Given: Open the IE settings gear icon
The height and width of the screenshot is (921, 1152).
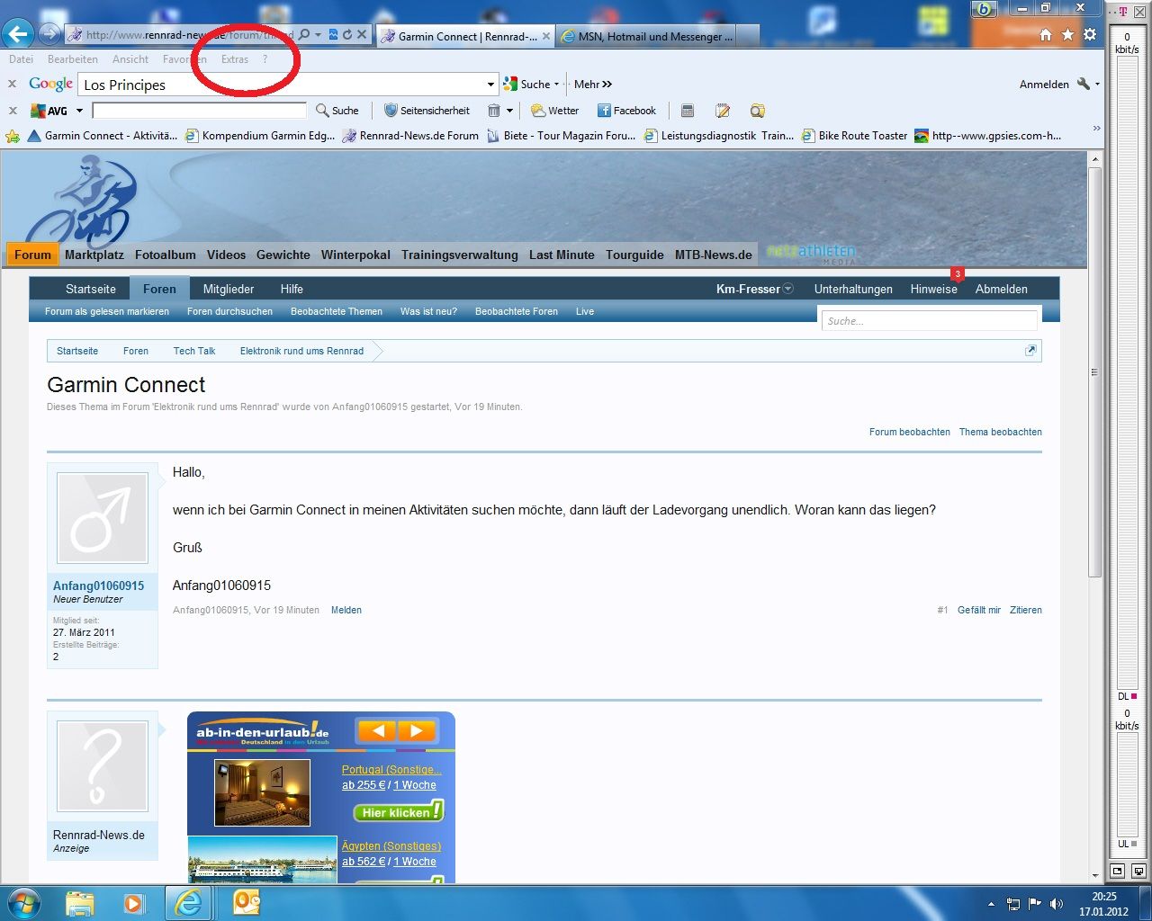Looking at the screenshot, I should click(x=1090, y=35).
